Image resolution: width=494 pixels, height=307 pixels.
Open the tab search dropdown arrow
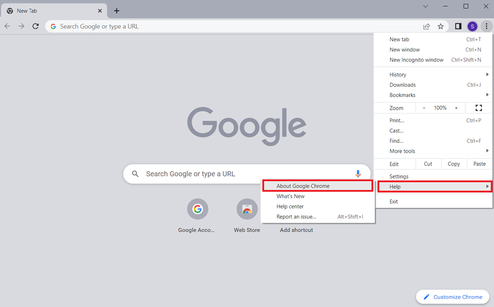point(426,7)
